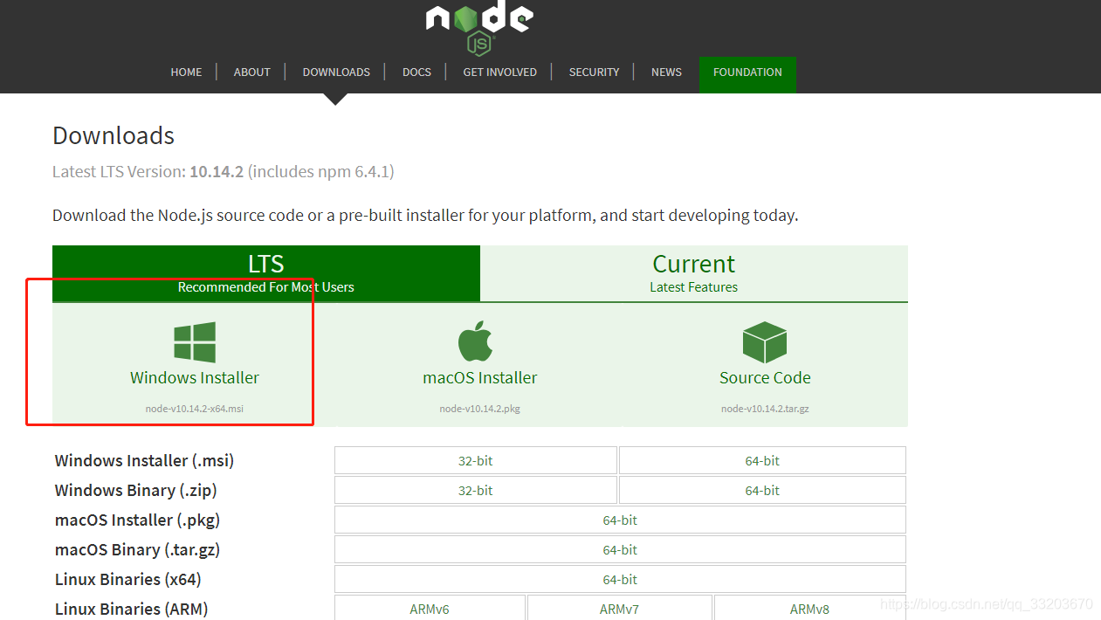Click the Linux Binaries (ARM) row label
Image resolution: width=1101 pixels, height=620 pixels.
tap(131, 609)
